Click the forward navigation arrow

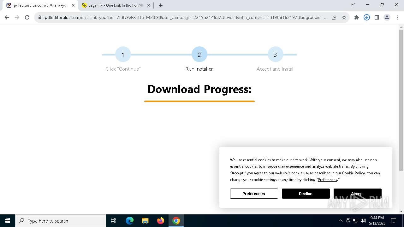pyautogui.click(x=17, y=17)
